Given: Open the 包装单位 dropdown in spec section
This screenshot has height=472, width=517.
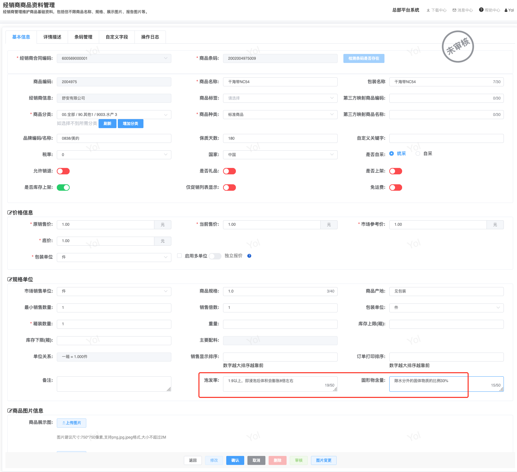Looking at the screenshot, I should tap(446, 308).
